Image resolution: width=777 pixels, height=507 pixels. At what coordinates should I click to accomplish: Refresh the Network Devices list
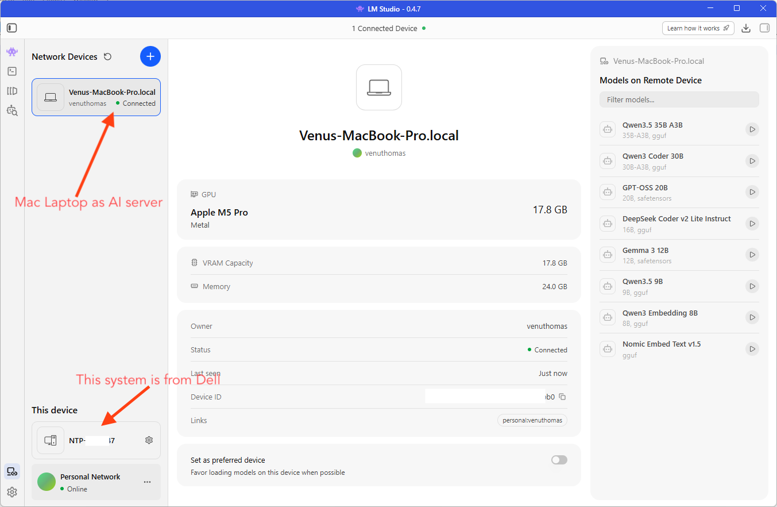pos(107,57)
